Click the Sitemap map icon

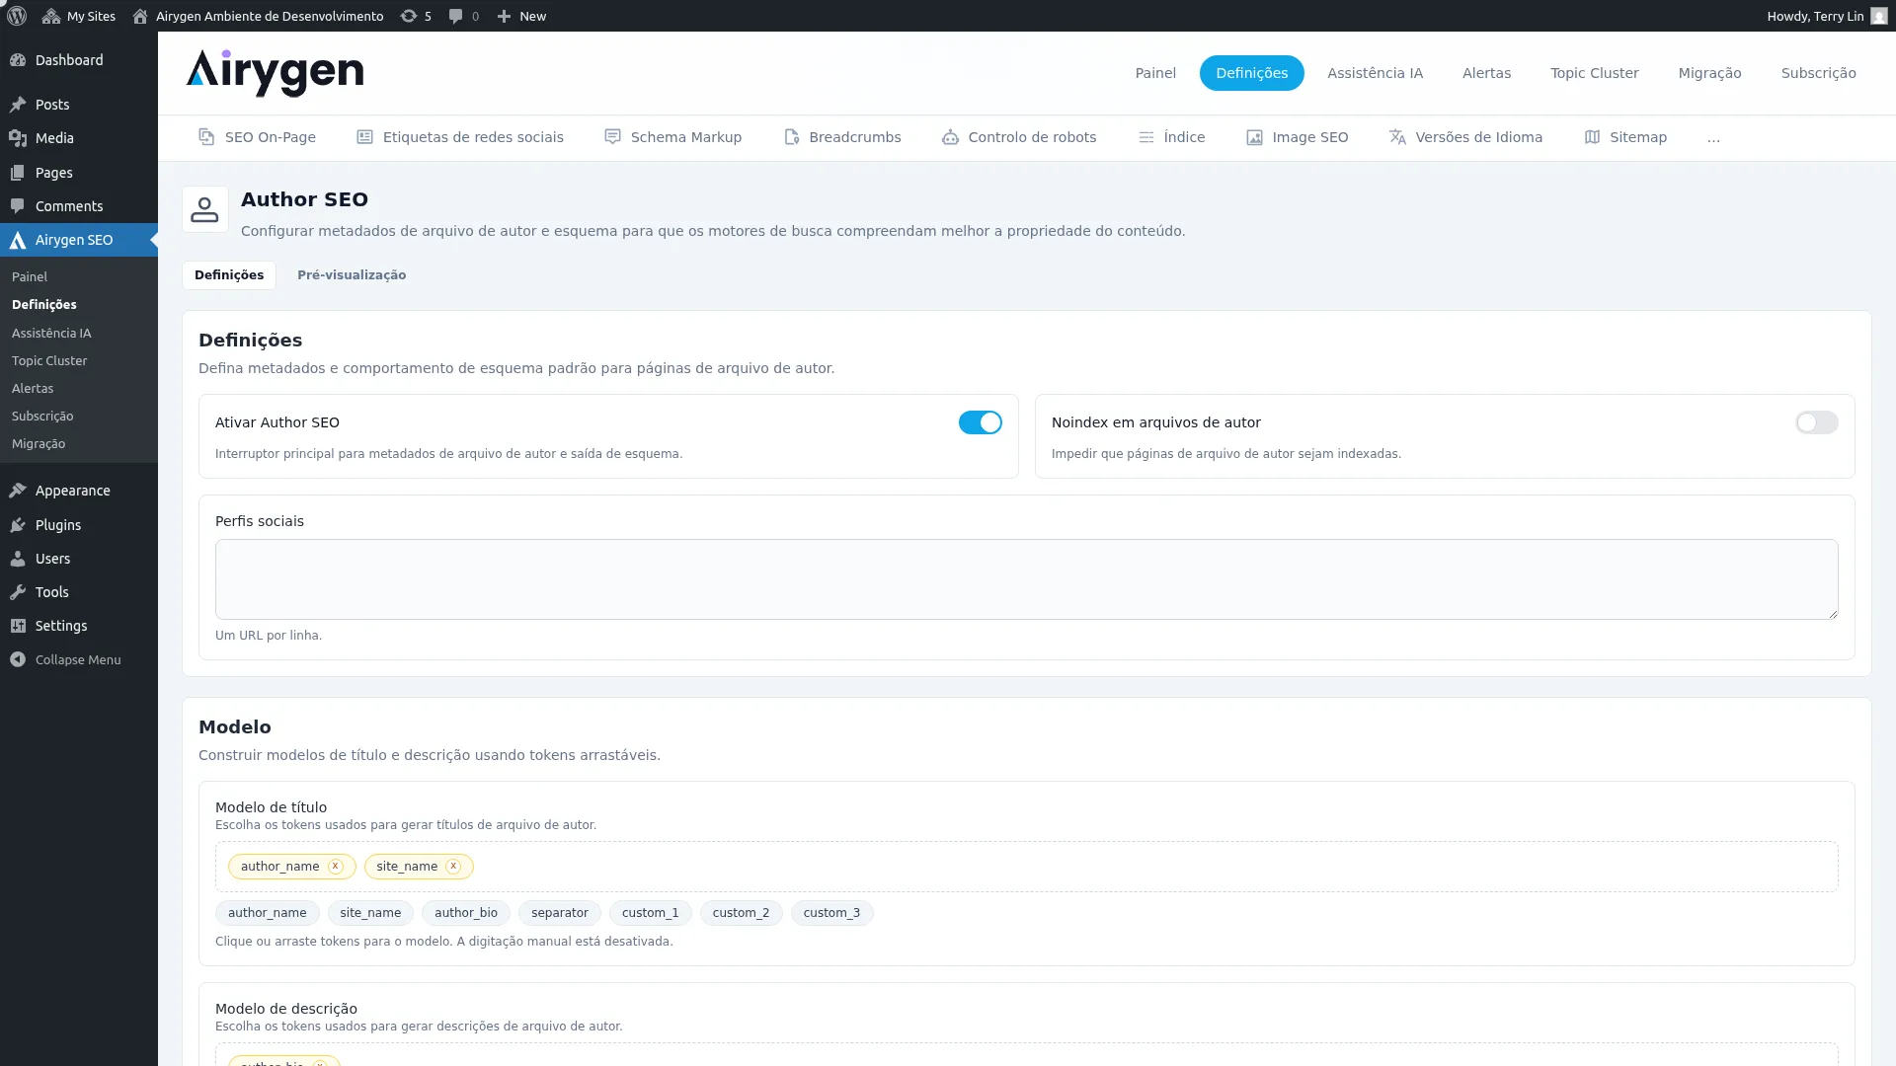[1592, 137]
